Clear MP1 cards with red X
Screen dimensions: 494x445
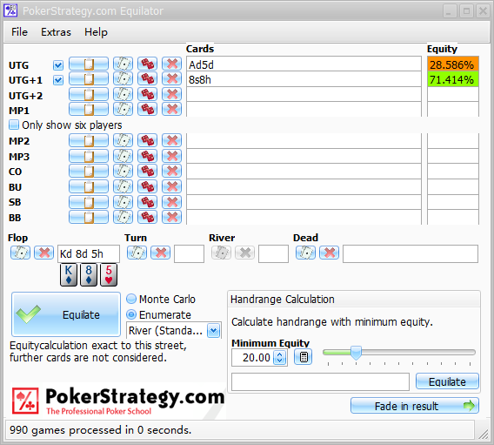point(171,110)
